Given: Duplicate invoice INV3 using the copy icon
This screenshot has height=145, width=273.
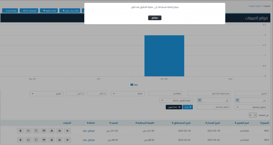Looking at the screenshot, I should 36,140.
